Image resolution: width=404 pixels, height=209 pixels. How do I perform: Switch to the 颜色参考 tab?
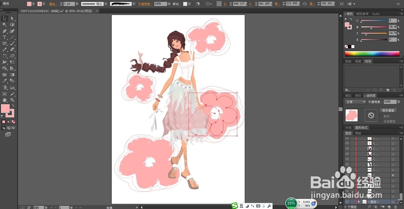(362, 14)
